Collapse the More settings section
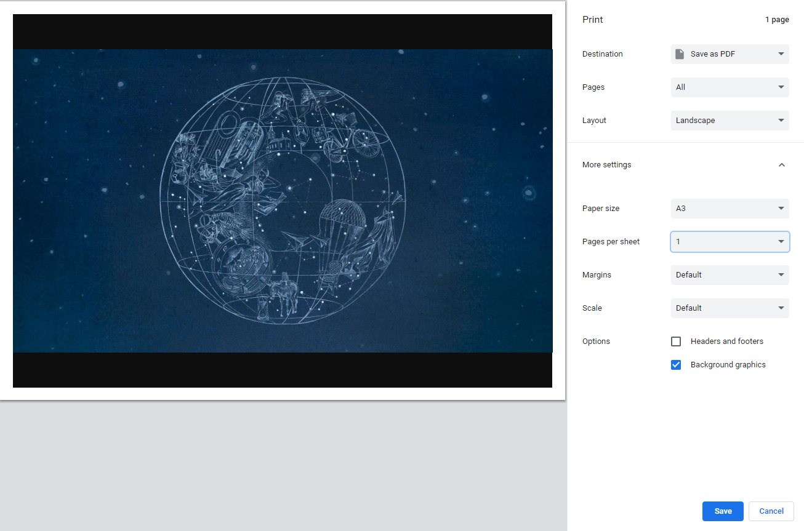This screenshot has width=804, height=531. [782, 165]
